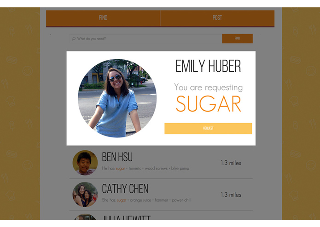Click 'sugar' in Ben Hsu's item list
This screenshot has height=227, width=320.
click(x=121, y=168)
